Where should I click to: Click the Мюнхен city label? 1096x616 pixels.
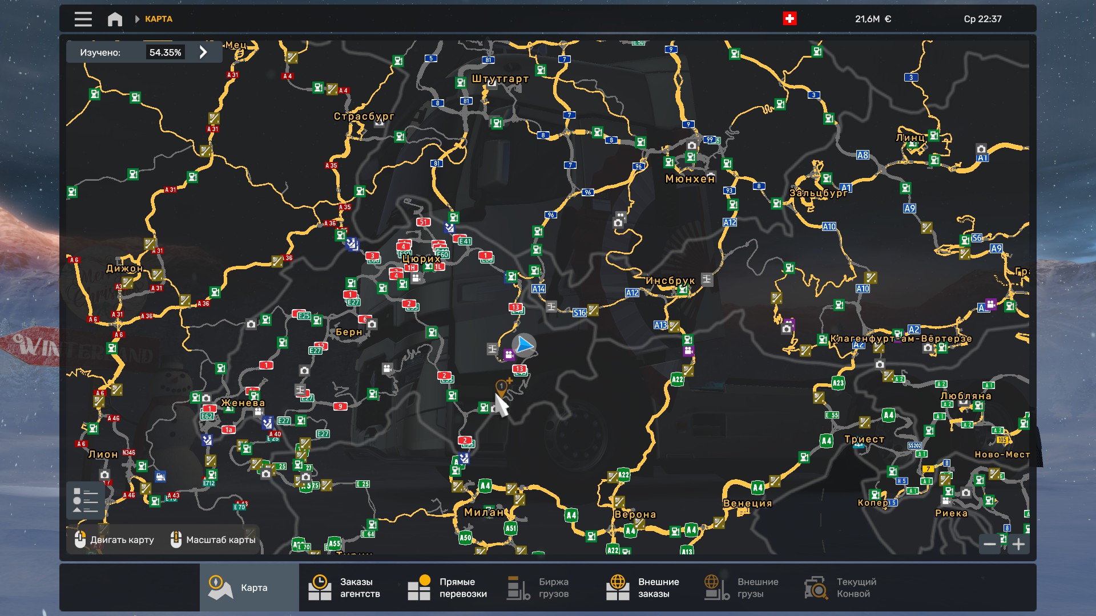click(x=690, y=179)
